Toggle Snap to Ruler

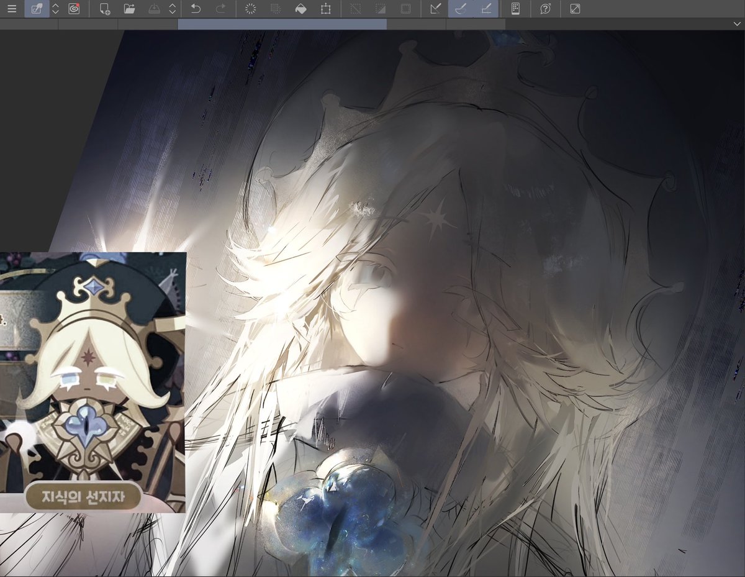[x=436, y=9]
